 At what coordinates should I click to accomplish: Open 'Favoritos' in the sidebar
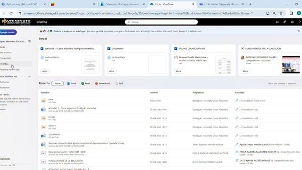(x=4, y=64)
